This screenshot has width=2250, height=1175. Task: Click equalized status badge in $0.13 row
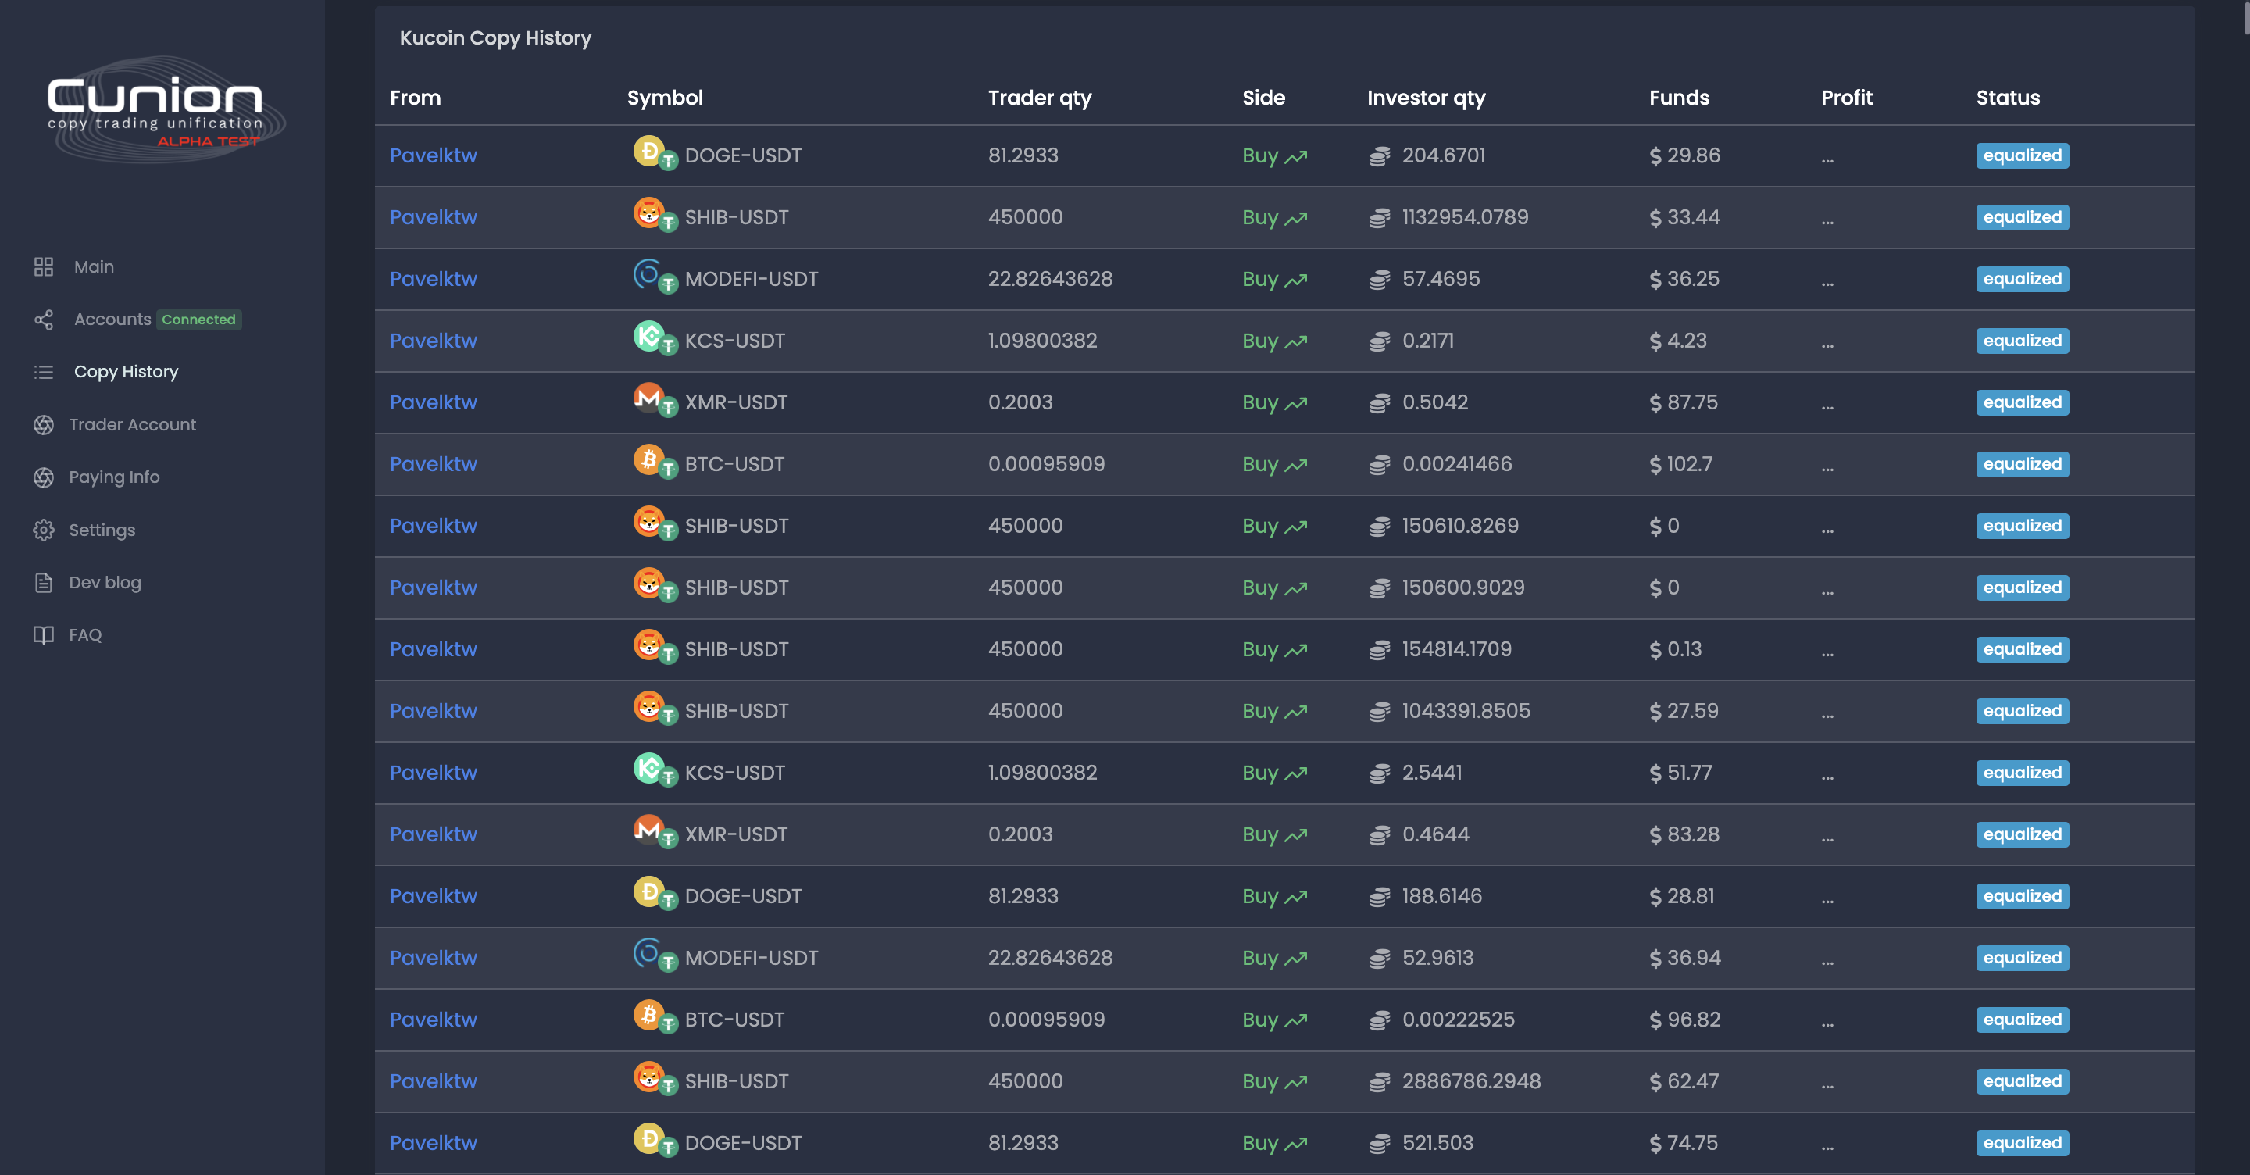(x=2022, y=649)
